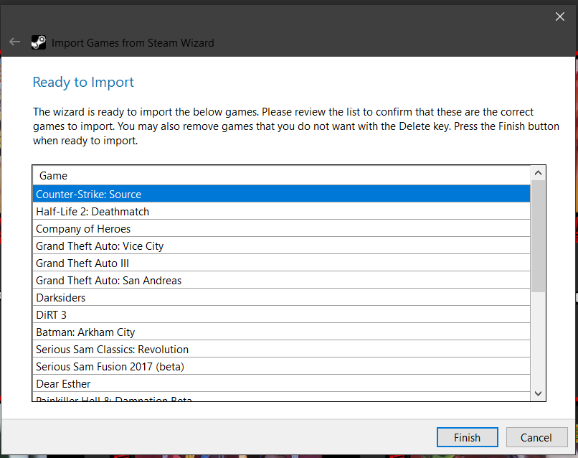Viewport: 578px width, 458px height.
Task: Select the Darksiders game row
Action: coord(281,297)
